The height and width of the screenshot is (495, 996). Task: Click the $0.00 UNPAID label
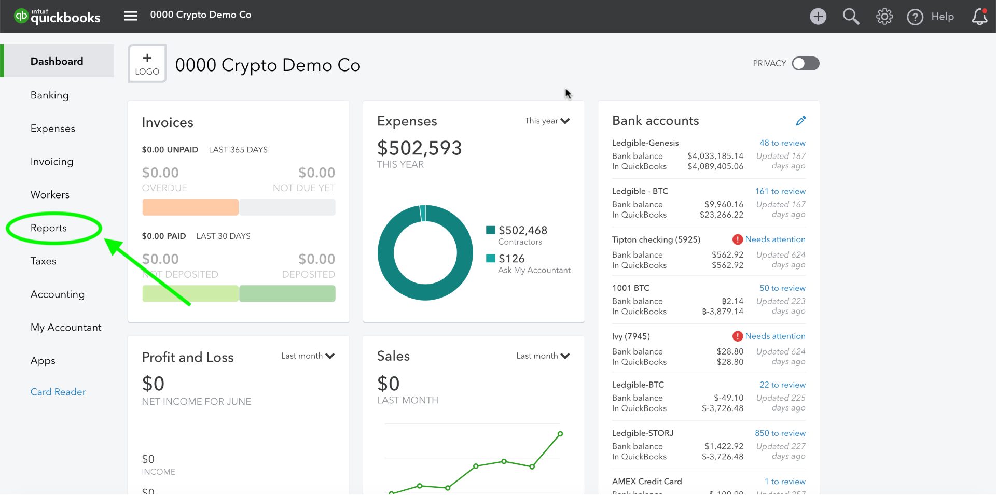click(x=170, y=150)
